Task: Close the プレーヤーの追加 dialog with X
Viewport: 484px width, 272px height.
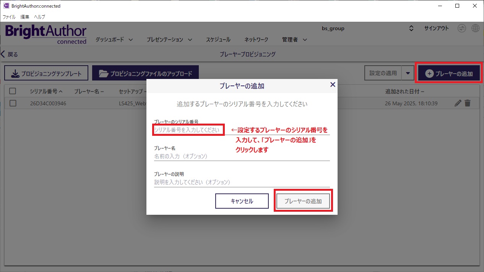Action: pos(333,85)
